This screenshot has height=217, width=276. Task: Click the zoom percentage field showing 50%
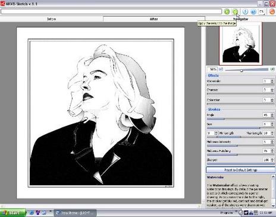(x=213, y=69)
